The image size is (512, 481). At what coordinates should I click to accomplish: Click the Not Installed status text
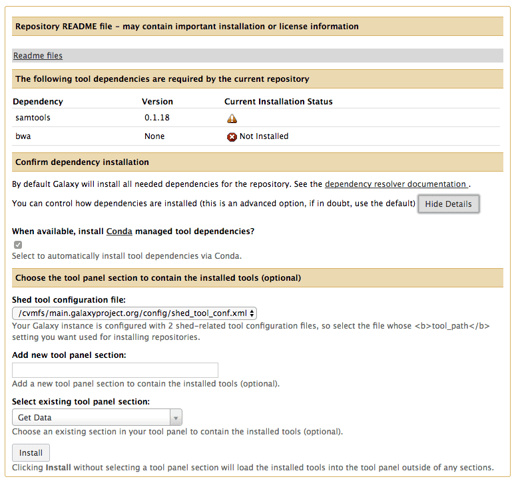264,136
